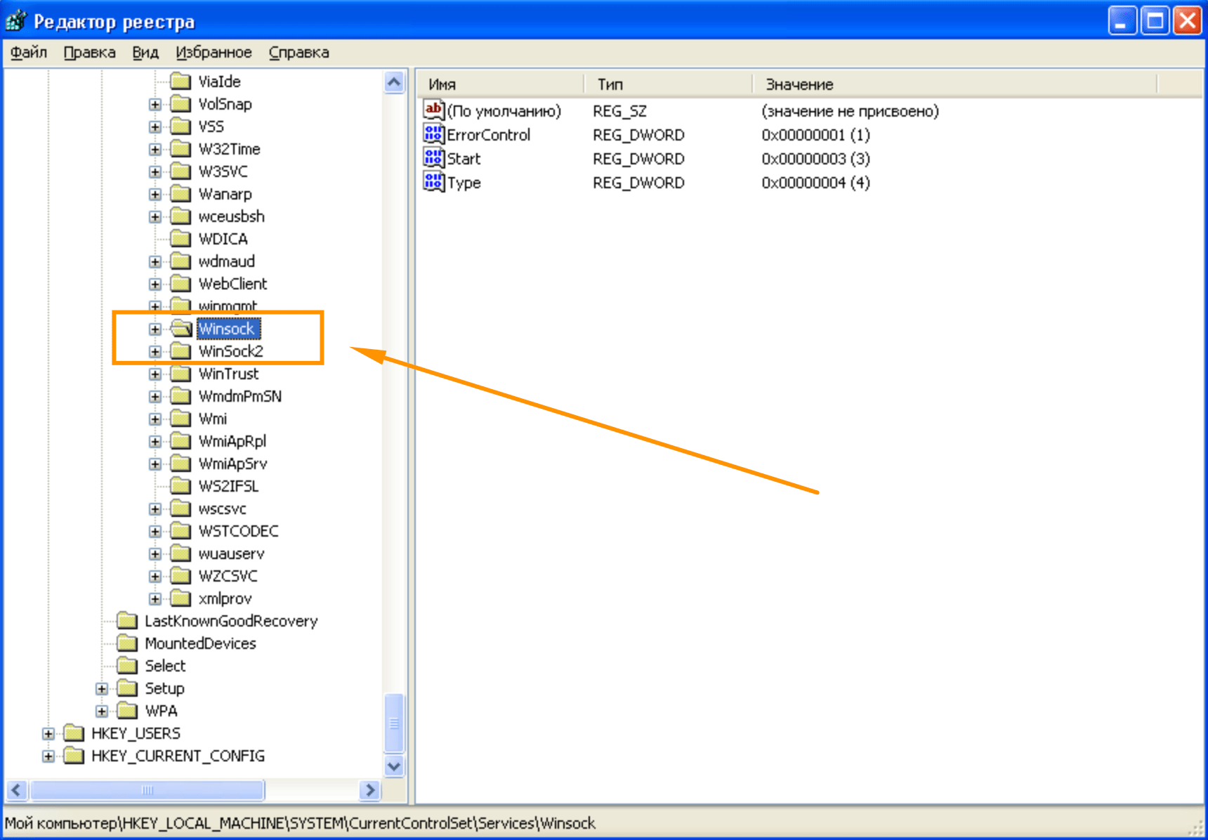Sort values by the Тип column header
1208x840 pixels.
[668, 84]
